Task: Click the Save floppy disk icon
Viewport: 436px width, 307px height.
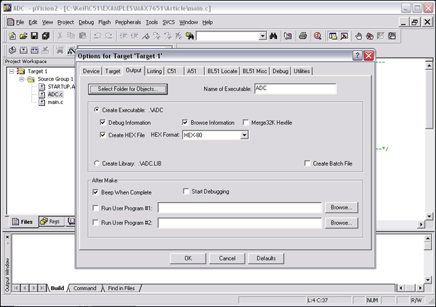Action: (34, 36)
